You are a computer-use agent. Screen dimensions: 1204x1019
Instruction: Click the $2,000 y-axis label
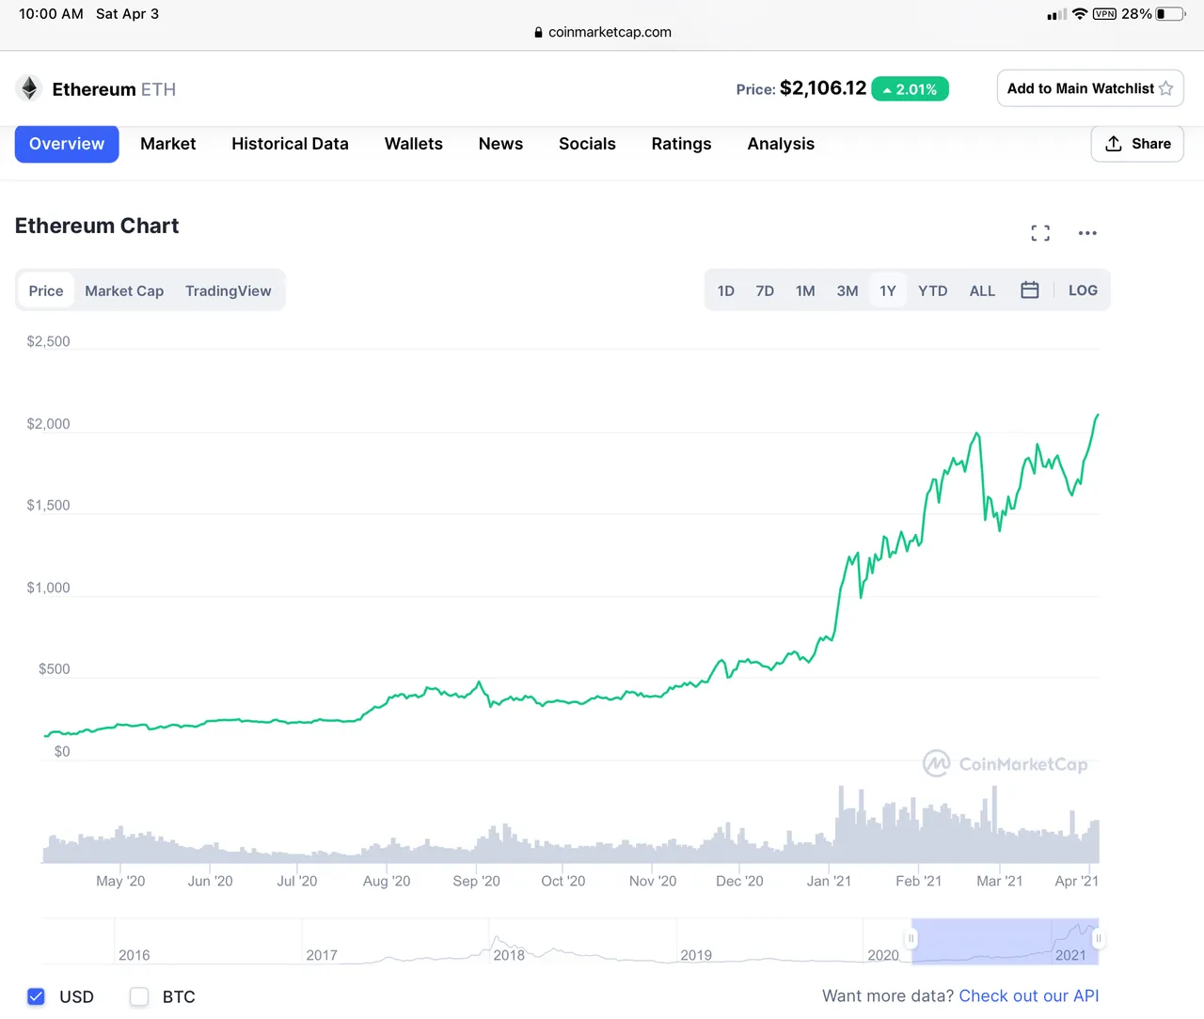[x=48, y=424]
